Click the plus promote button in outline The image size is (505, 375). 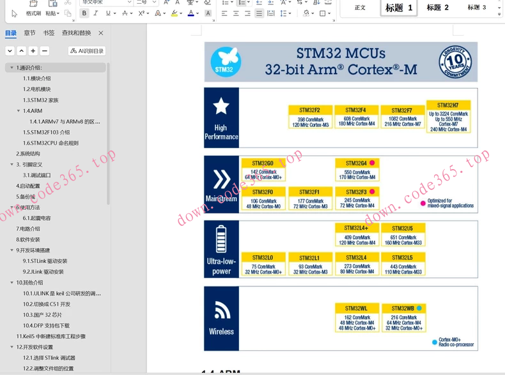tap(33, 51)
